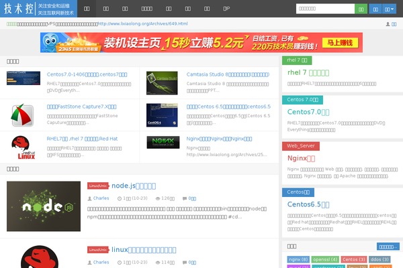Open the Centos7.0-1406 article thumbnail

24,78
